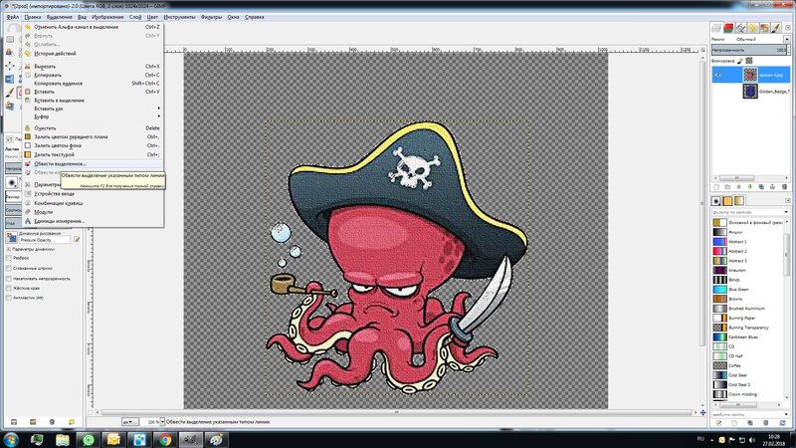Viewport: 796px width, 448px height.
Task: Open the Вставить как submenu
Action: point(94,109)
